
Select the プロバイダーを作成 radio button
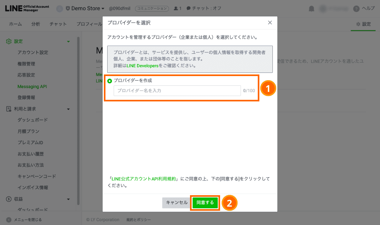pyautogui.click(x=110, y=81)
